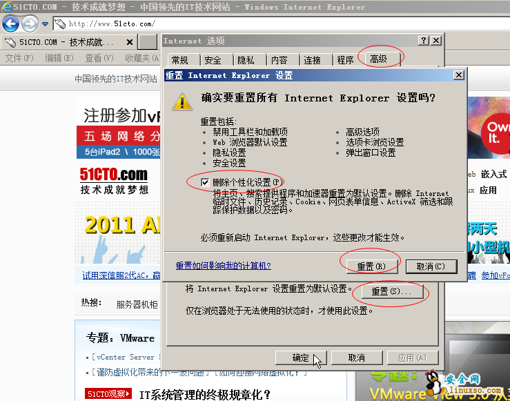510x401 pixels.
Task: Switch to the 内容 tab
Action: point(283,60)
